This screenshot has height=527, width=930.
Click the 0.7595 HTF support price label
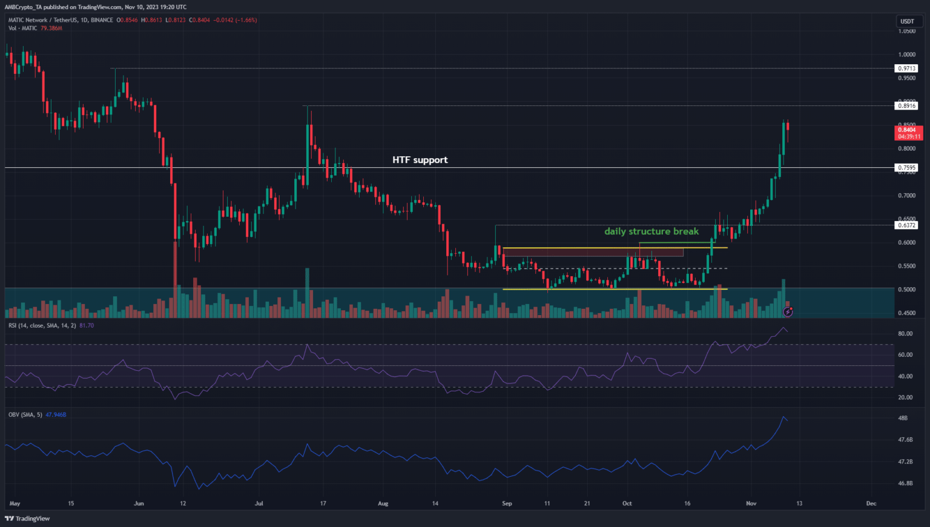[906, 168]
